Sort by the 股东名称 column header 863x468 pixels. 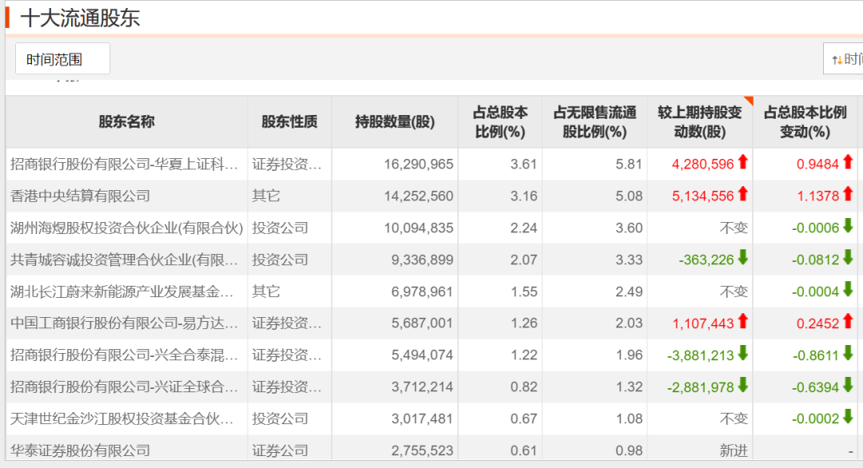pos(126,122)
